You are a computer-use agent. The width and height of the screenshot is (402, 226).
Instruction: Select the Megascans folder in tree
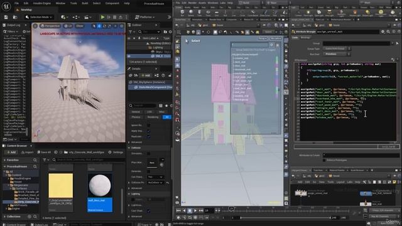pos(21,185)
